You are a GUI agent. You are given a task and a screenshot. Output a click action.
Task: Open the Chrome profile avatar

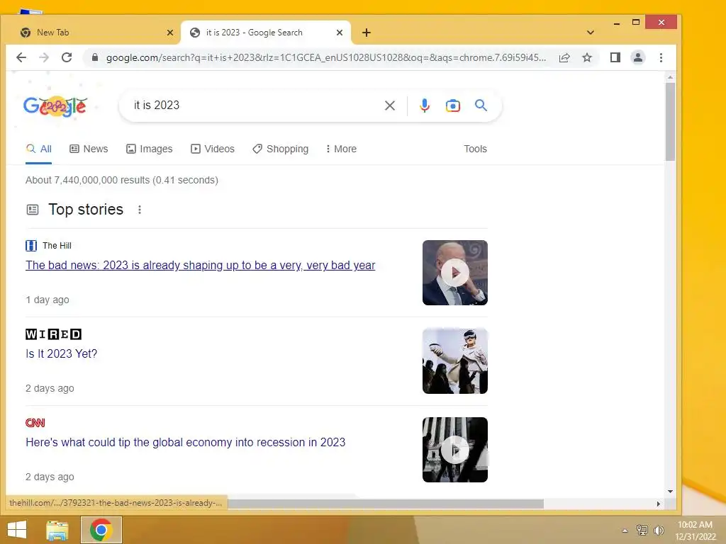tap(637, 57)
